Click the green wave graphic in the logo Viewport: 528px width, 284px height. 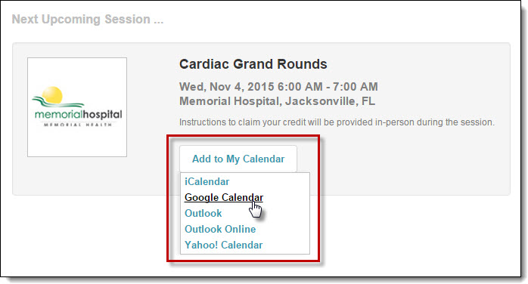(57, 102)
